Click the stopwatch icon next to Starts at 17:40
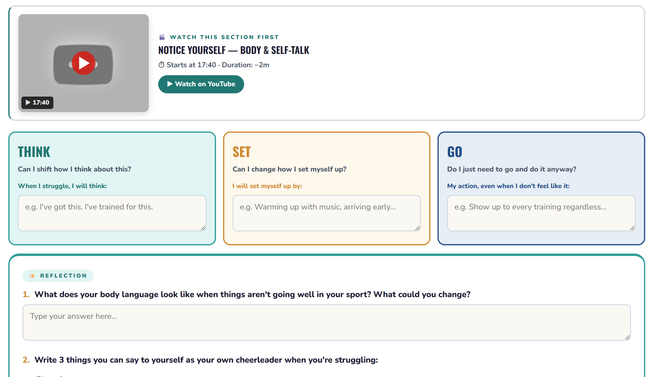This screenshot has width=665, height=377. [161, 65]
